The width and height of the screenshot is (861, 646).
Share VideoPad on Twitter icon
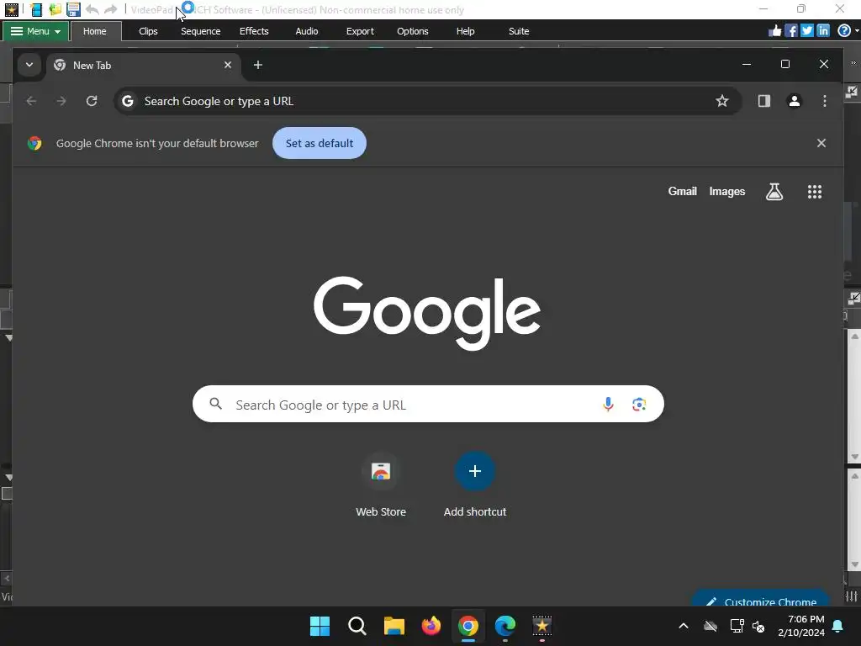coord(806,31)
